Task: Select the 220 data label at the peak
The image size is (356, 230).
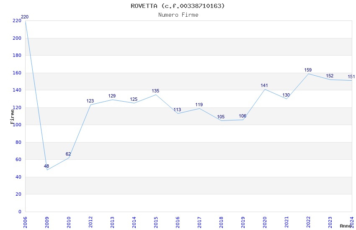Action: tap(25, 17)
